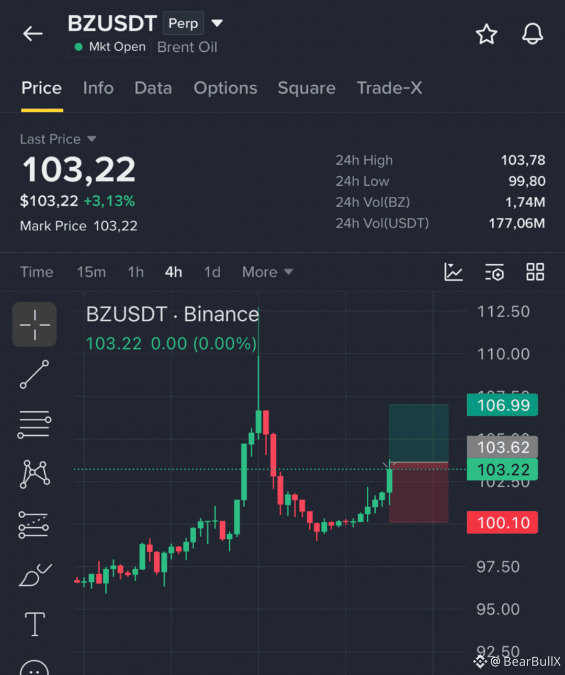Screen dimensions: 565x675
Task: Select the trend line drawing tool
Action: (35, 374)
